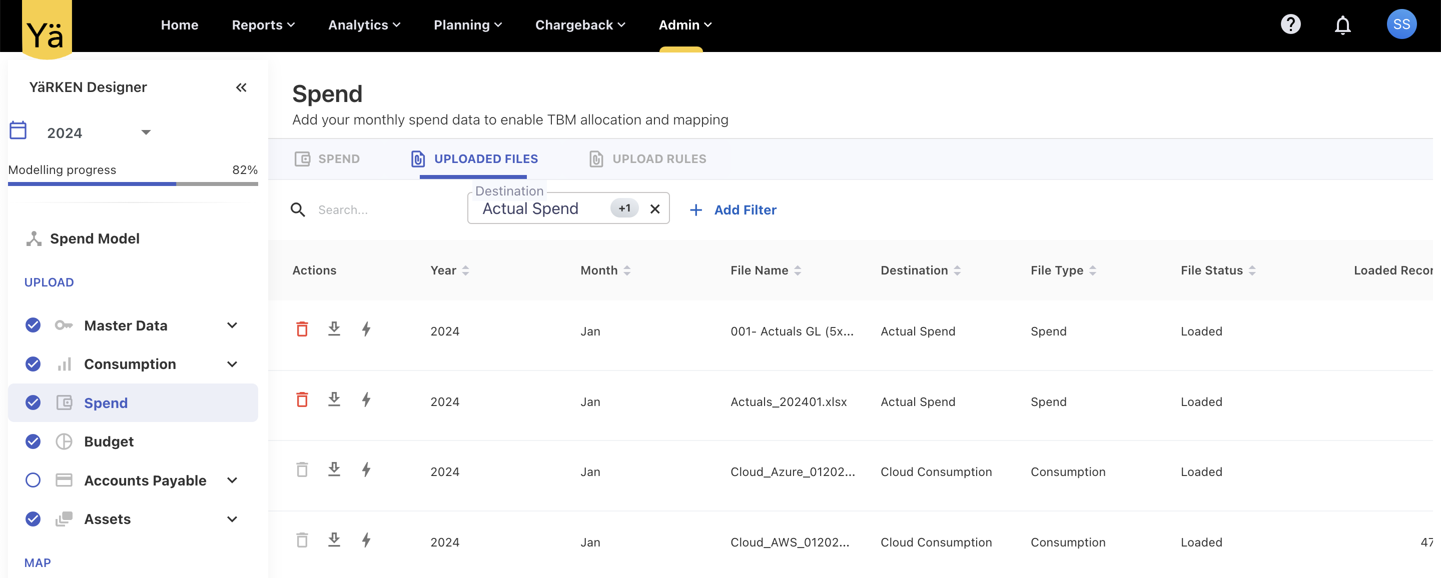The image size is (1441, 578).
Task: Open the 2024 year dropdown
Action: point(146,132)
